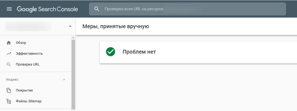Open the Обзор menu item

(21, 43)
